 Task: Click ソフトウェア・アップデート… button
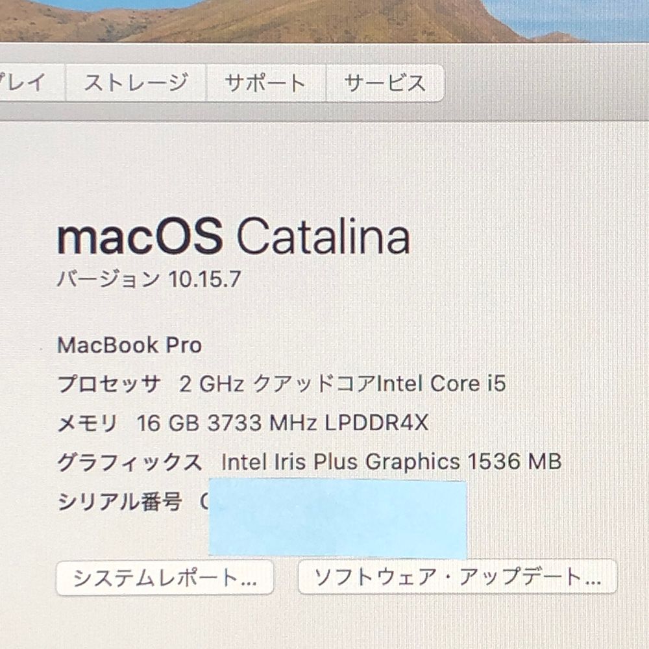[458, 576]
